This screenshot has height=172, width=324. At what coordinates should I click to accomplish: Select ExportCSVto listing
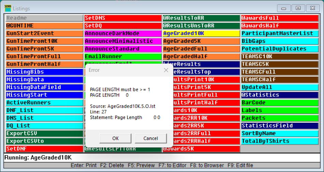(44, 141)
